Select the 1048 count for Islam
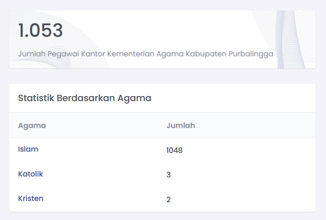 point(174,150)
